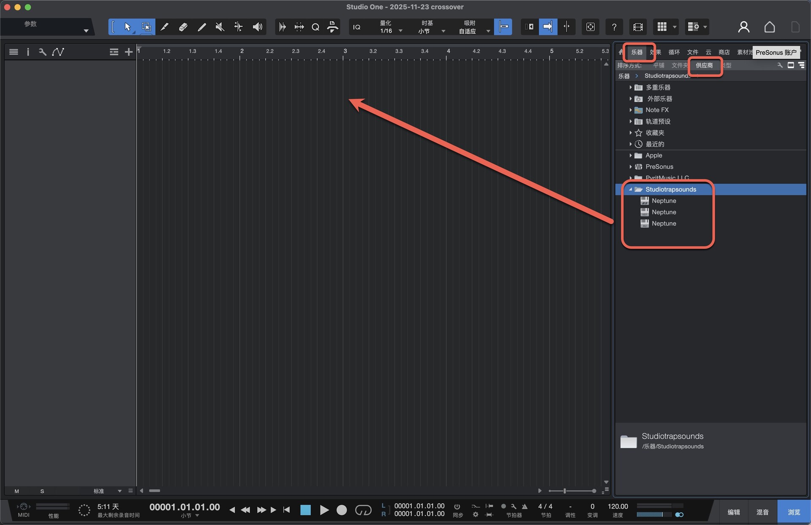Click the Record button
Viewport: 811px width, 525px height.
341,510
